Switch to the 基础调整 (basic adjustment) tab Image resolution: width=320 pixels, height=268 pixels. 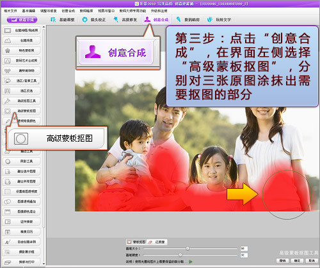pos(63,20)
